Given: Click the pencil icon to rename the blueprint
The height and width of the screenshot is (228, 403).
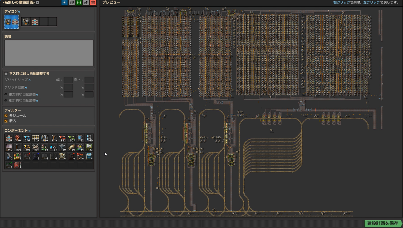Looking at the screenshot, I should [38, 3].
